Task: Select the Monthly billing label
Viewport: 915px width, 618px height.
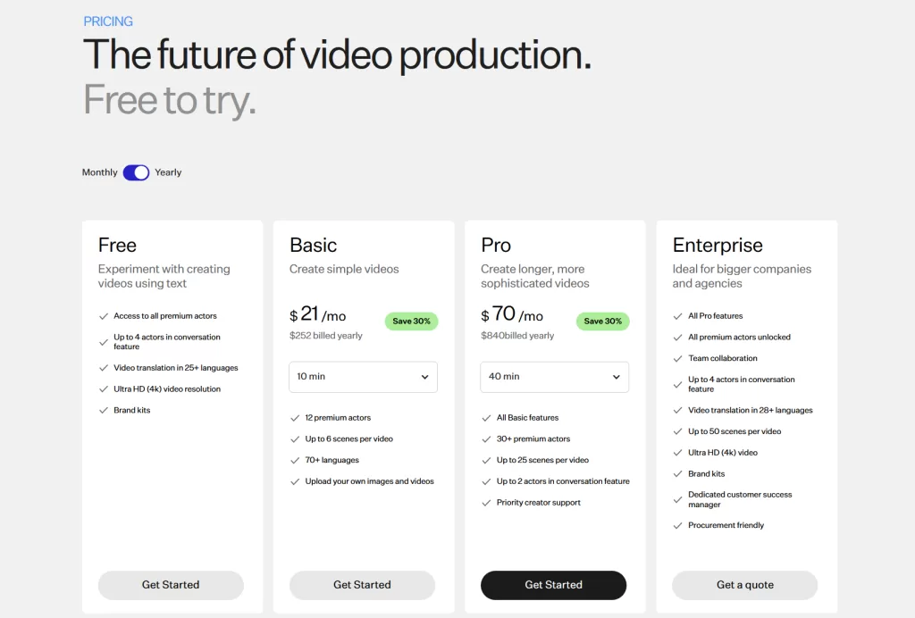Action: [x=99, y=172]
